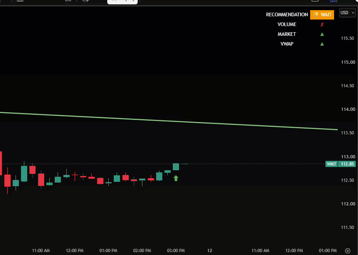Click the green triangle beside VWAP

[322, 44]
